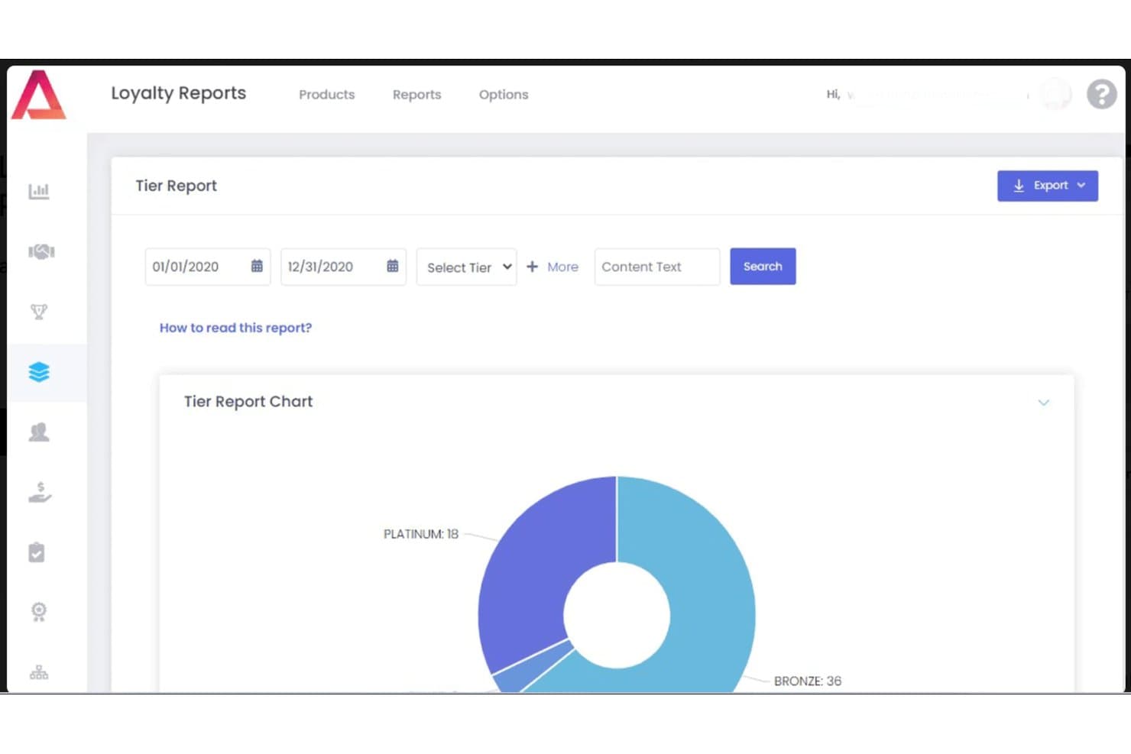Image resolution: width=1131 pixels, height=754 pixels.
Task: Open the clipboard check sidebar icon
Action: pos(37,552)
